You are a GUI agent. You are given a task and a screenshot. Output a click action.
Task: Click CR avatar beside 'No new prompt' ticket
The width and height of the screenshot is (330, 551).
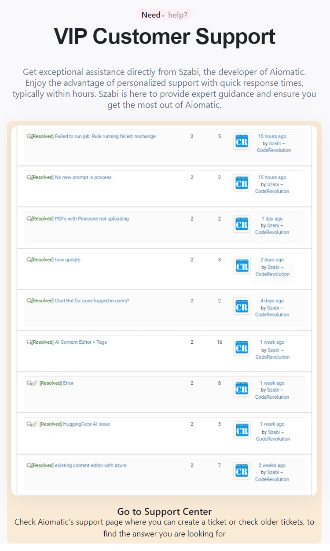tap(242, 183)
